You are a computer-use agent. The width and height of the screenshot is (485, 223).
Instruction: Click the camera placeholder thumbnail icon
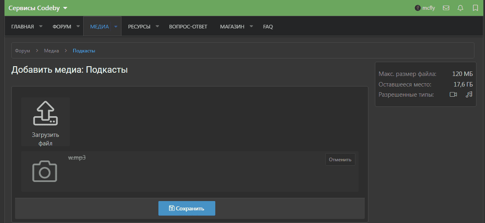point(45,171)
